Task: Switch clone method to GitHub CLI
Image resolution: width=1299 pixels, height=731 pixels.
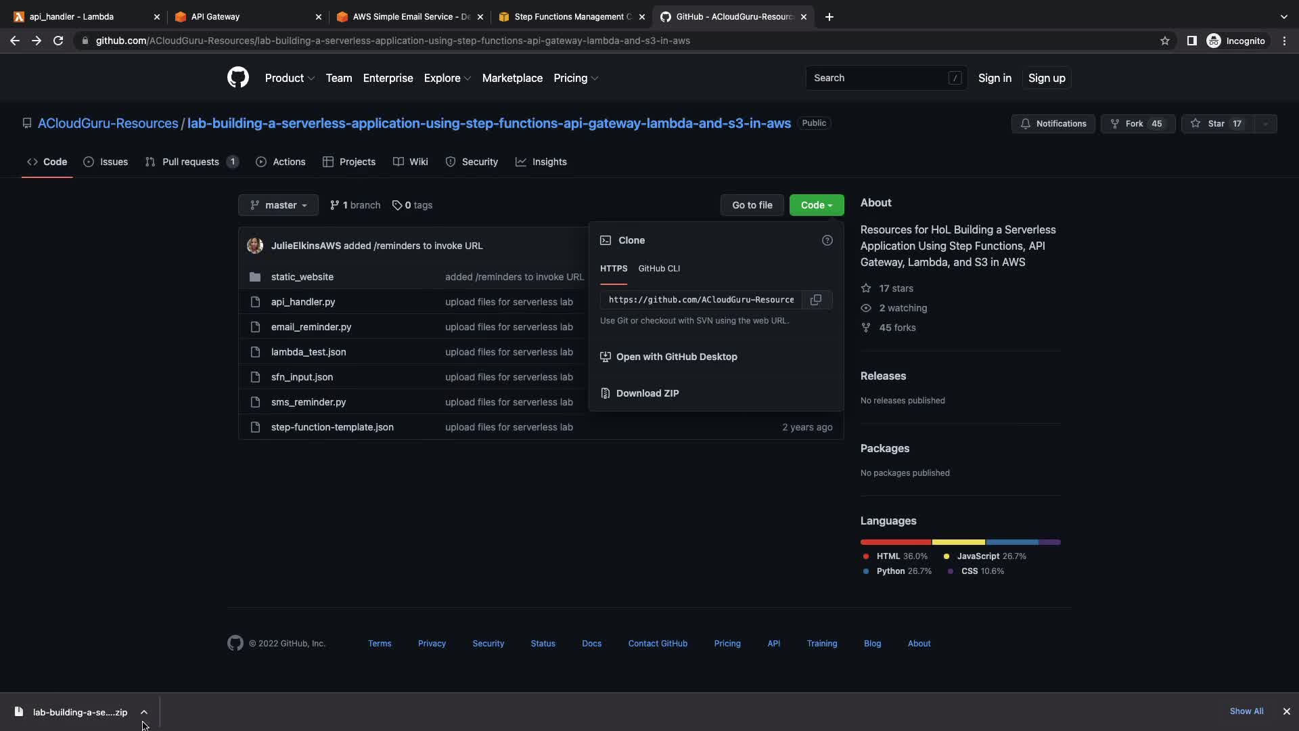Action: tap(658, 269)
